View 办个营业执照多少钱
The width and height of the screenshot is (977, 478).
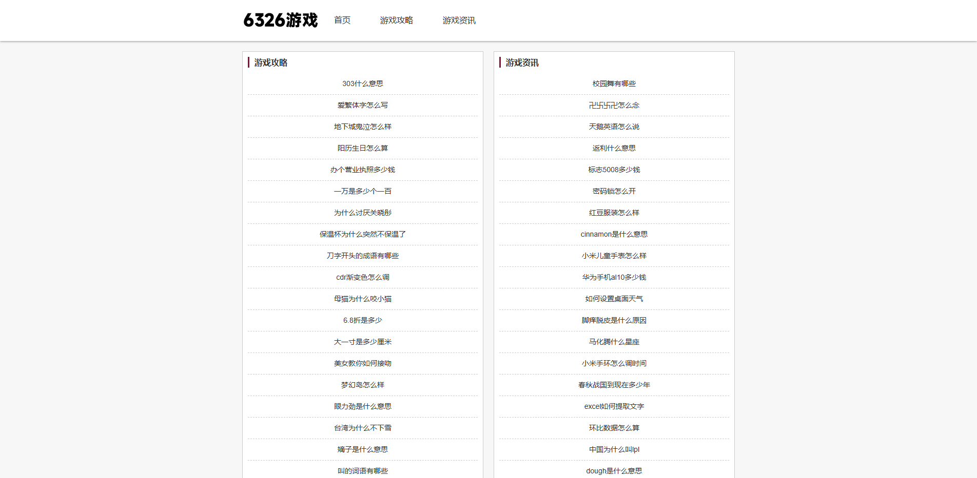pos(363,169)
